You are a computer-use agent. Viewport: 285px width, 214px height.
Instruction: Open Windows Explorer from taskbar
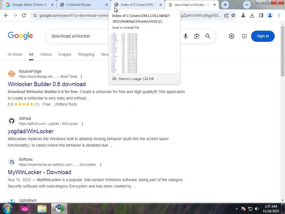point(42,208)
